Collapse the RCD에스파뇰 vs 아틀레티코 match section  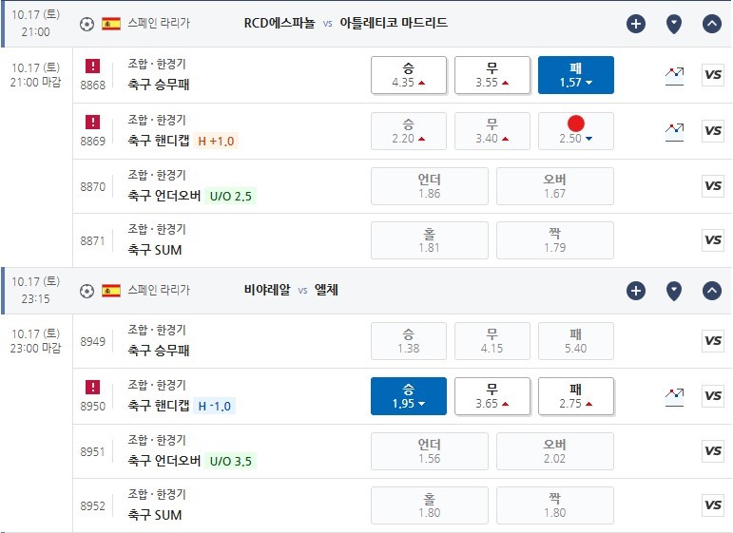click(711, 24)
